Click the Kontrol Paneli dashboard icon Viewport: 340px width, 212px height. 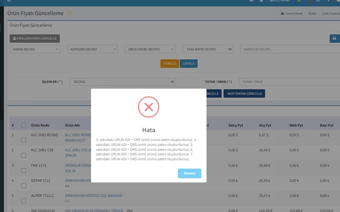(282, 14)
